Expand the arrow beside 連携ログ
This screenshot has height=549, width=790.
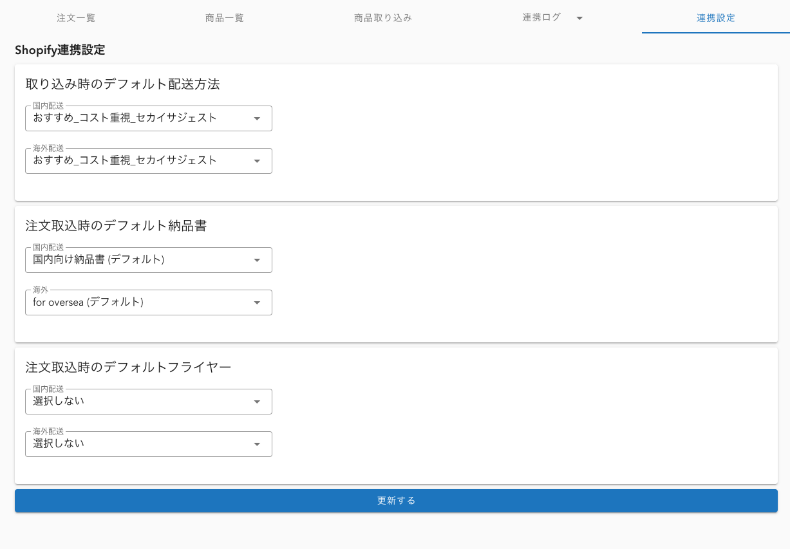click(579, 18)
